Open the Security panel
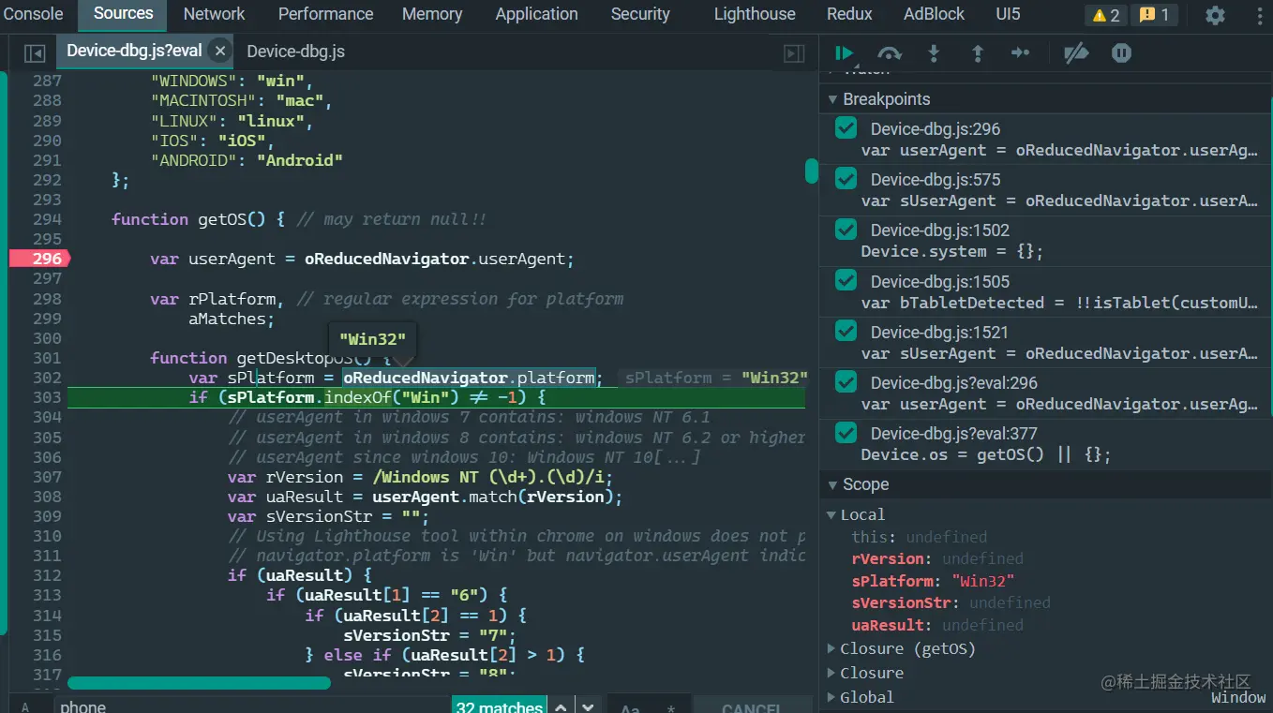Screen dimensions: 1273x713 640,14
